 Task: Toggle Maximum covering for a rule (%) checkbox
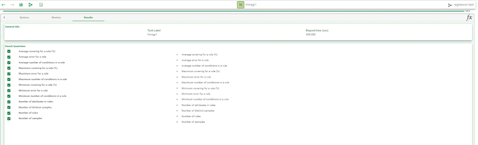9,68
